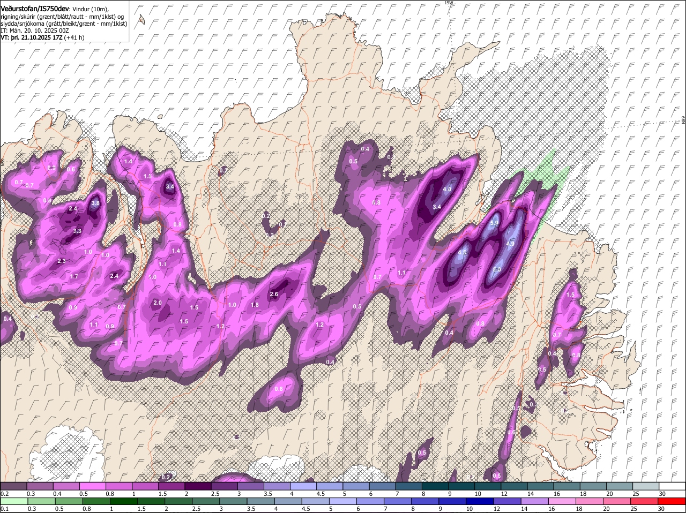Click snow legend swatch between 1.5 and 2

click(x=171, y=486)
